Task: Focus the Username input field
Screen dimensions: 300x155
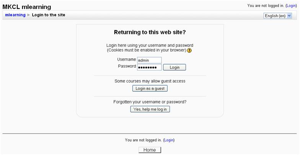Action: tap(149, 60)
